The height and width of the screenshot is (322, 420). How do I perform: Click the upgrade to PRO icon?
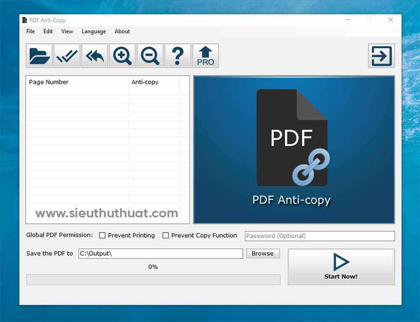pyautogui.click(x=205, y=56)
